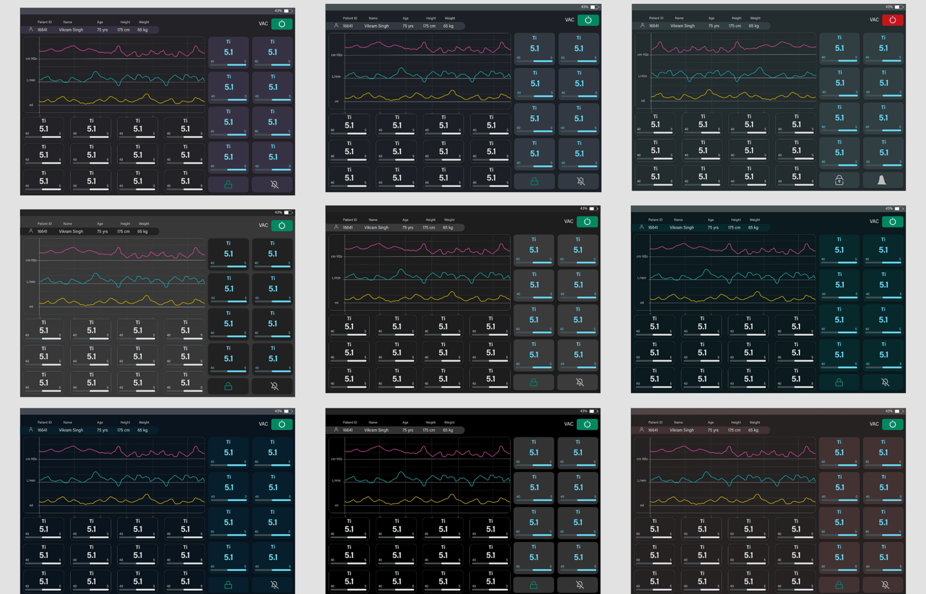926x594 pixels.
Task: Select VAC mode label on the teal-themed screen
Action: (874, 222)
